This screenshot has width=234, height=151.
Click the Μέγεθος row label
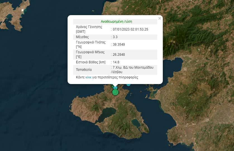(x=82, y=37)
